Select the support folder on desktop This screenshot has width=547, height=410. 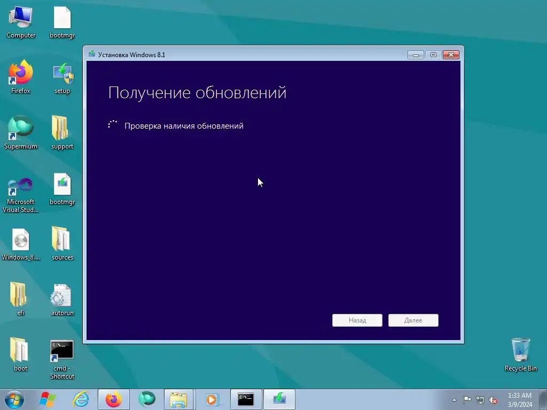pos(62,133)
